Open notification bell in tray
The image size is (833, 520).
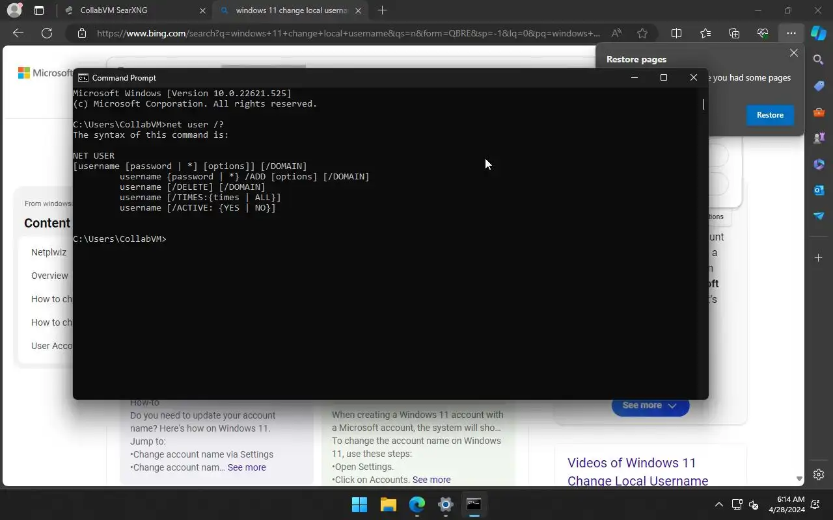(816, 504)
